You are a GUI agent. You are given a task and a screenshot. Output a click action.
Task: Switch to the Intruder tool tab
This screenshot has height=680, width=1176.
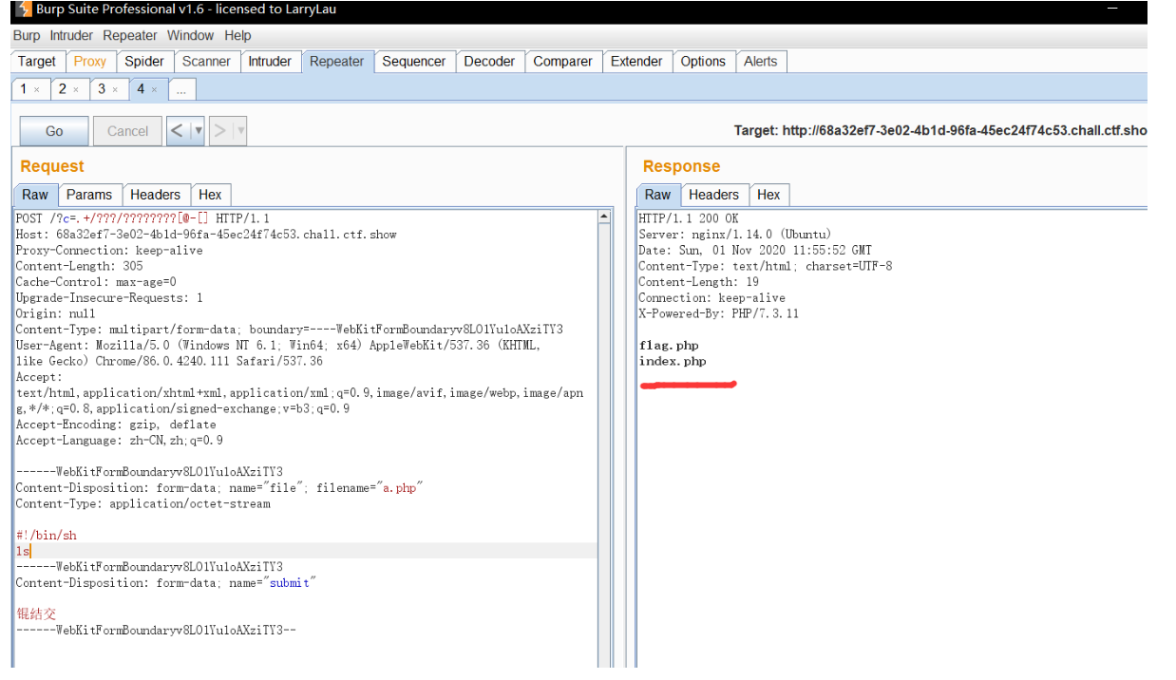point(270,61)
